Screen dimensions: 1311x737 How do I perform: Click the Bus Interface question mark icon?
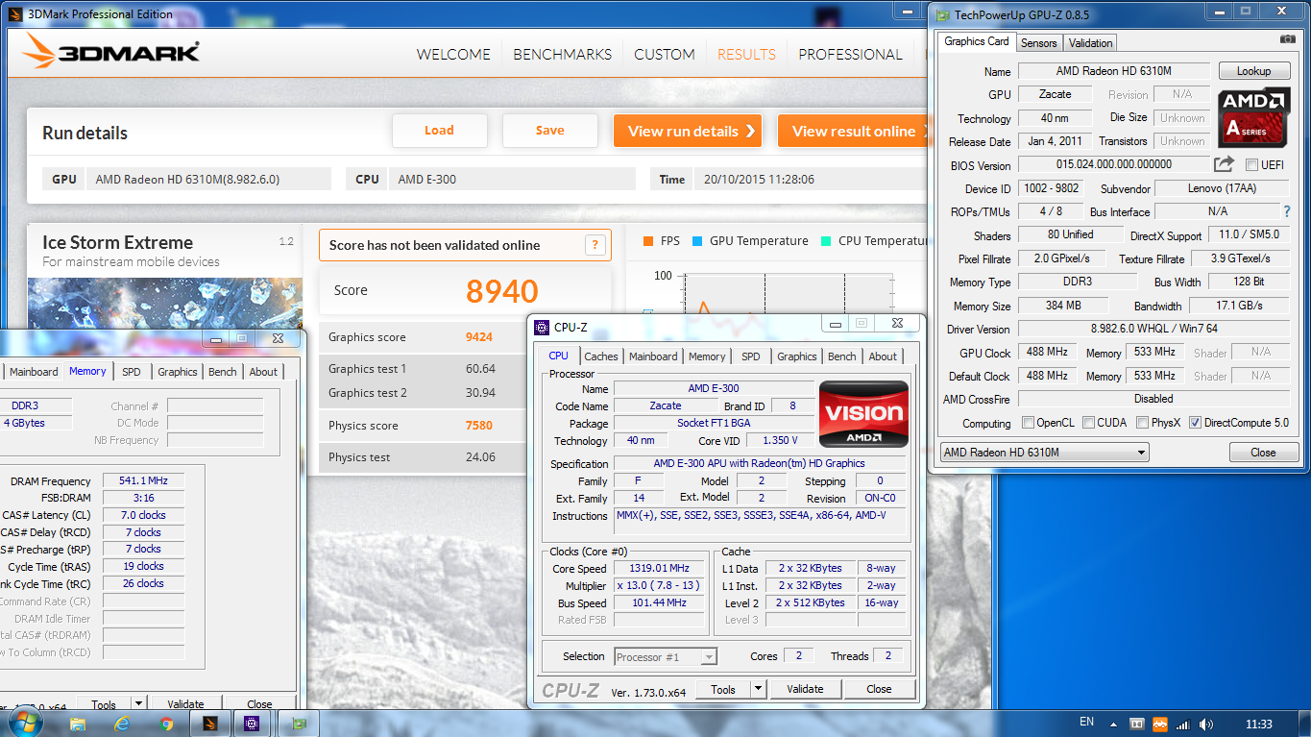[1287, 210]
